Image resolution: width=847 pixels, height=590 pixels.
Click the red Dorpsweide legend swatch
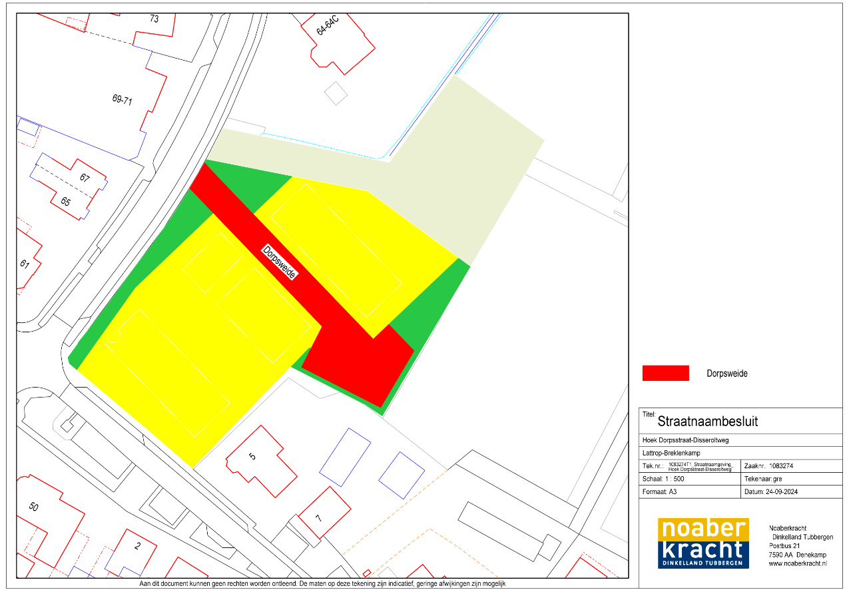[665, 374]
